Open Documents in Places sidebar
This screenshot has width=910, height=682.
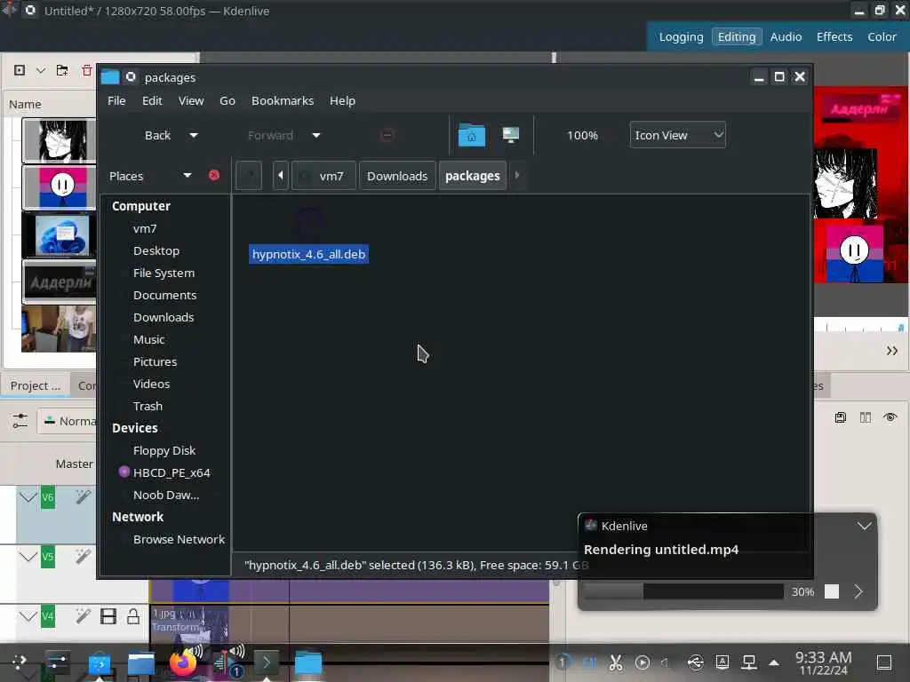164,295
